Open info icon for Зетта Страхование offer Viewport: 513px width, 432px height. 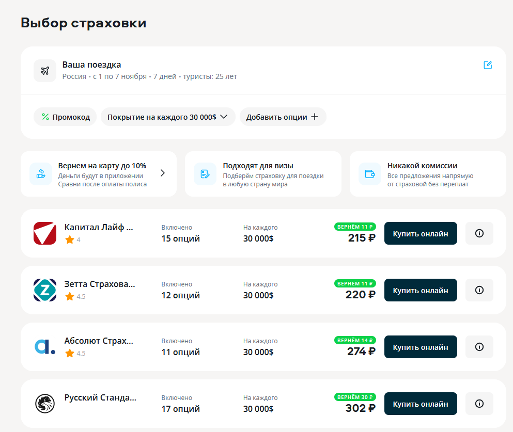click(479, 290)
